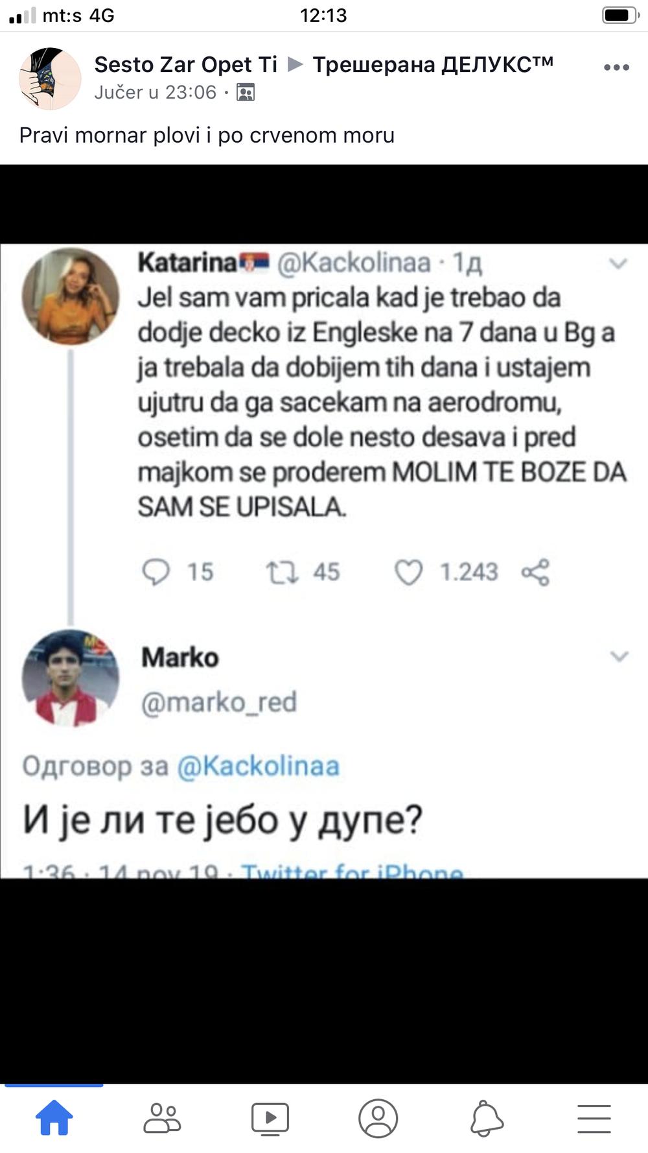Tap the retweet icon with 45
This screenshot has height=1153, width=648.
[283, 572]
